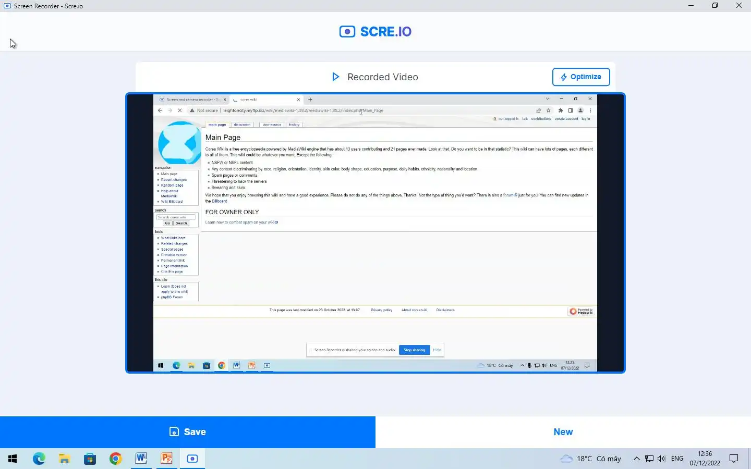Click the "Recorded Video" heading text
Screen dimensions: 751x469
click(x=383, y=77)
